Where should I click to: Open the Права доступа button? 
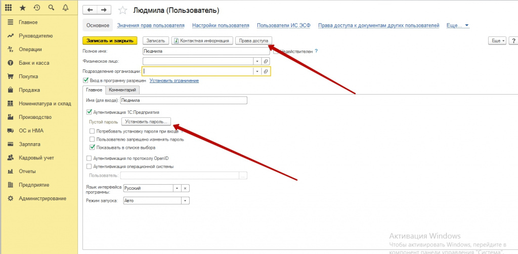pos(254,40)
